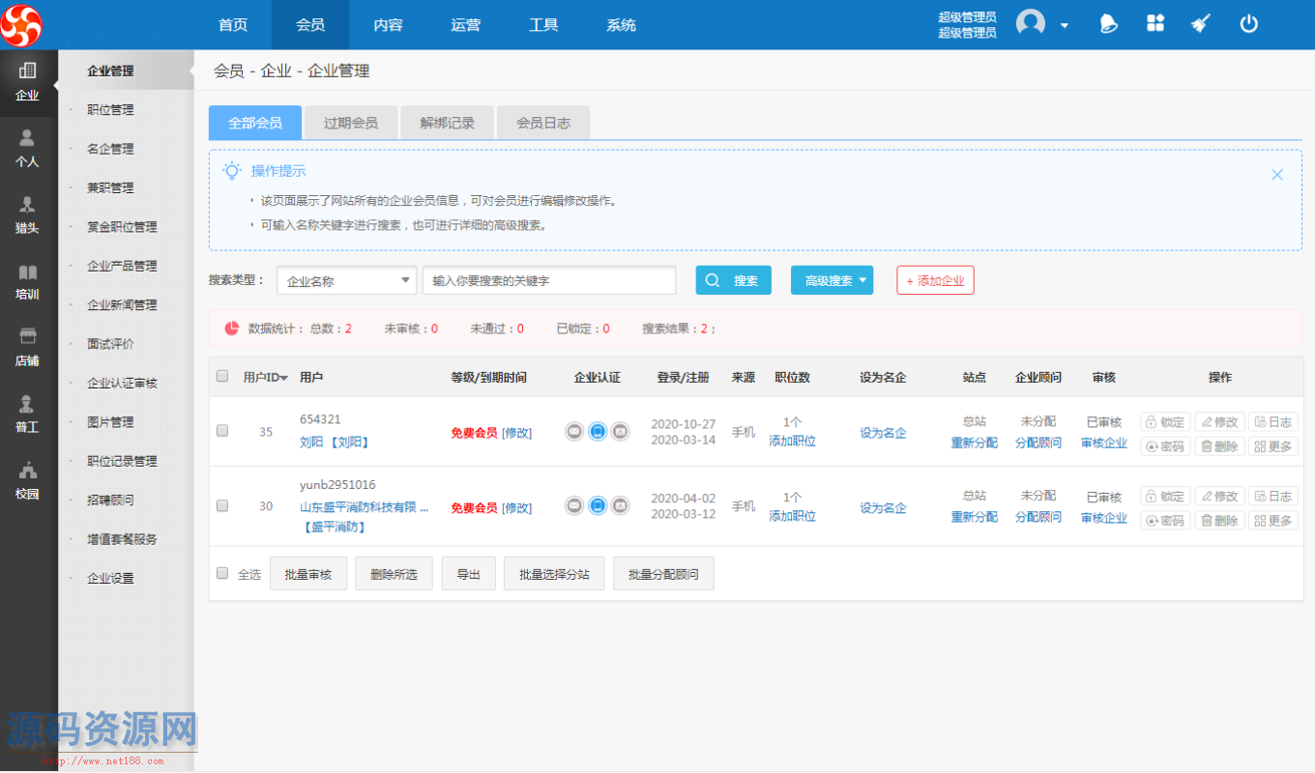1315x773 pixels.
Task: Check the checkbox for user ID 30
Action: click(221, 505)
